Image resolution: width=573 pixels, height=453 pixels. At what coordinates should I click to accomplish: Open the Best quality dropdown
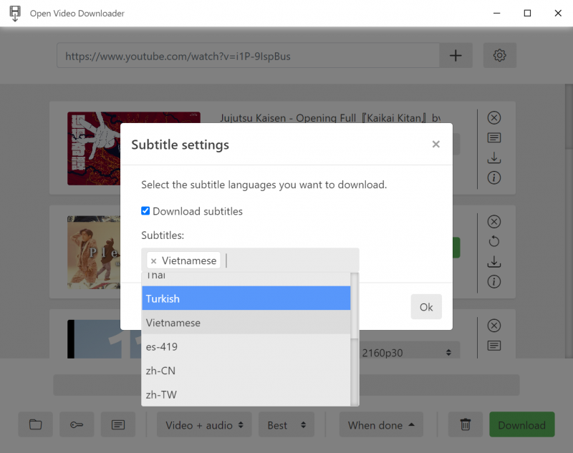[286, 424]
